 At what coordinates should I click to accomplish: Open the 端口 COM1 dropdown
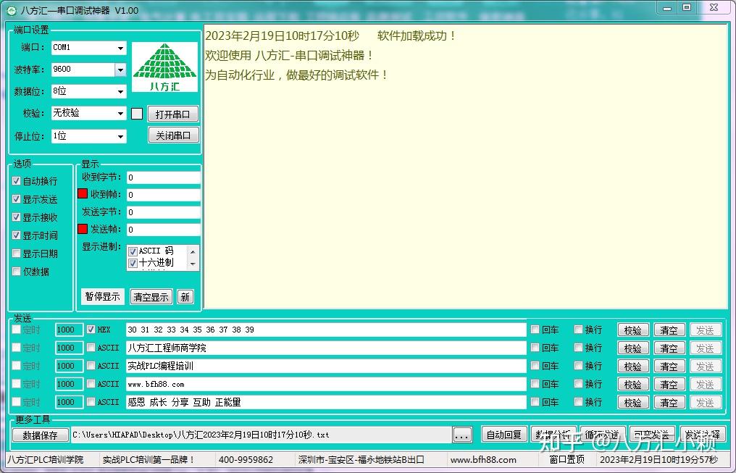tap(120, 48)
